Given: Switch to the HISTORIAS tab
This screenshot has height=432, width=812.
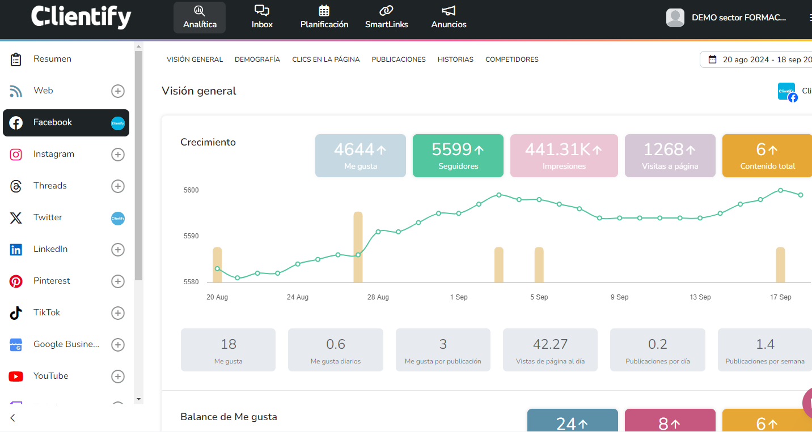Looking at the screenshot, I should point(455,59).
